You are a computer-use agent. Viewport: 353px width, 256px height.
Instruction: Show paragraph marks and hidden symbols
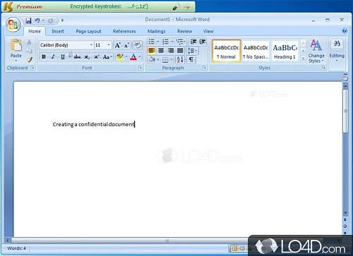click(x=191, y=60)
